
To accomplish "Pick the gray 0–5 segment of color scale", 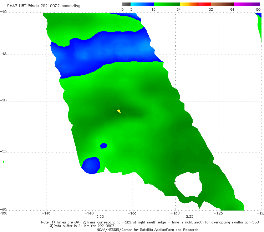I will [x=126, y=4].
